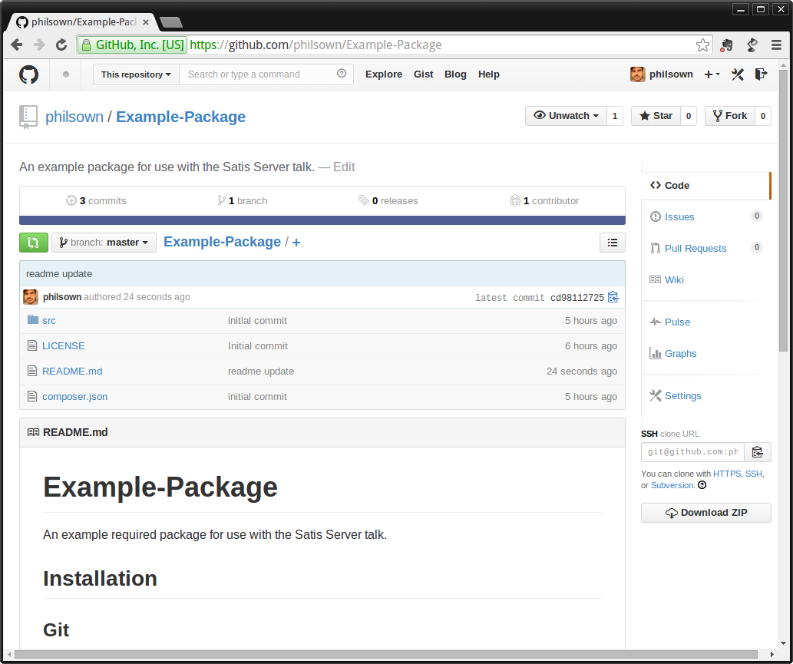The width and height of the screenshot is (793, 664).
Task: Go forward using the forward arrow
Action: point(39,45)
